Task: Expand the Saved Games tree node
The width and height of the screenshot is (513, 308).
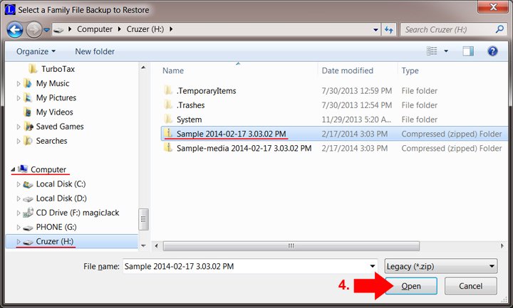Action: 19,127
